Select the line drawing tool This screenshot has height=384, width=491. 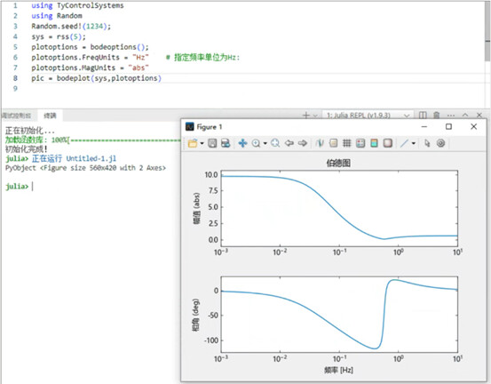coord(404,143)
